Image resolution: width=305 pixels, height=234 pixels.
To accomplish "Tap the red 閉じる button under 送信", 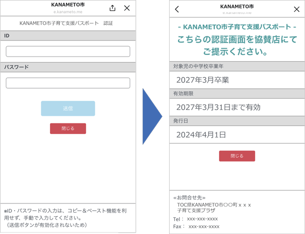I will [x=68, y=129].
